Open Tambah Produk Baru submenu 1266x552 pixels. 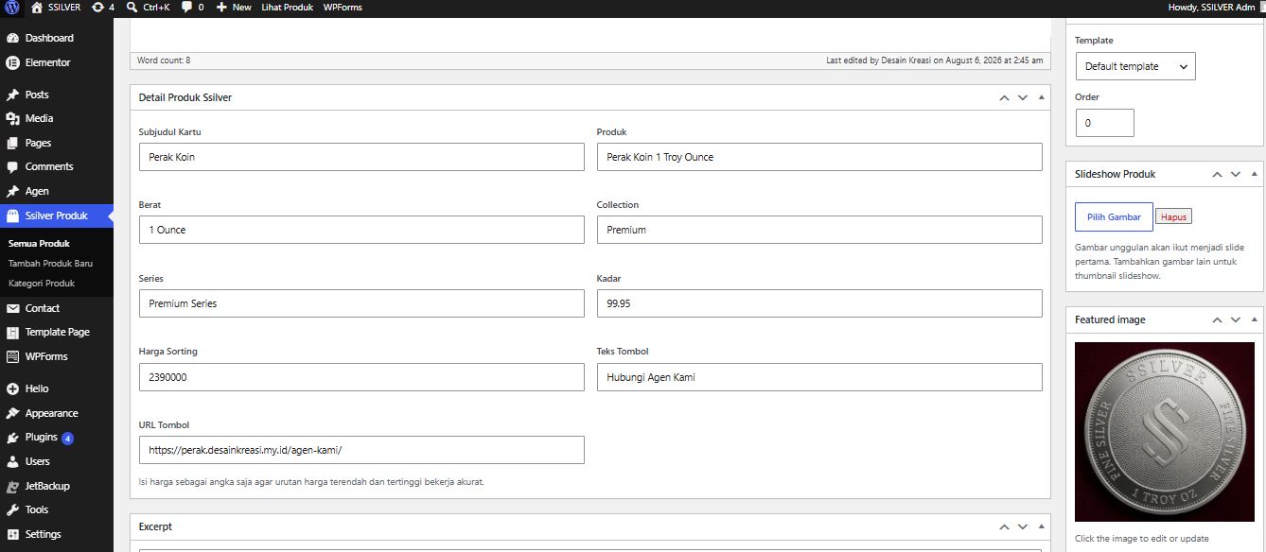50,263
